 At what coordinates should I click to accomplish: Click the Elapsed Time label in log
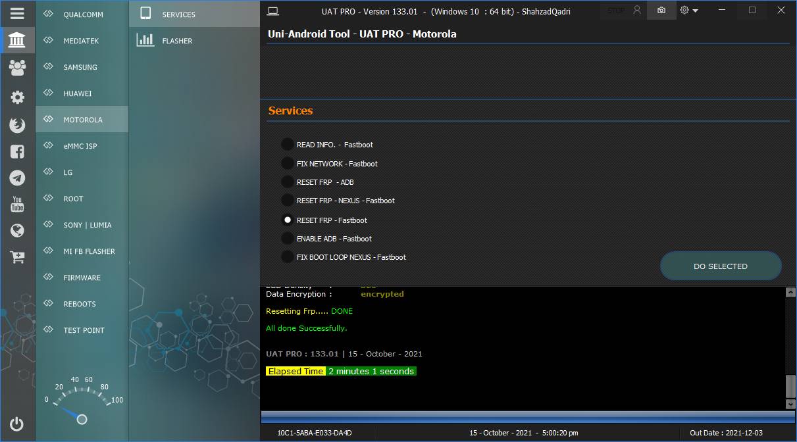coord(296,371)
